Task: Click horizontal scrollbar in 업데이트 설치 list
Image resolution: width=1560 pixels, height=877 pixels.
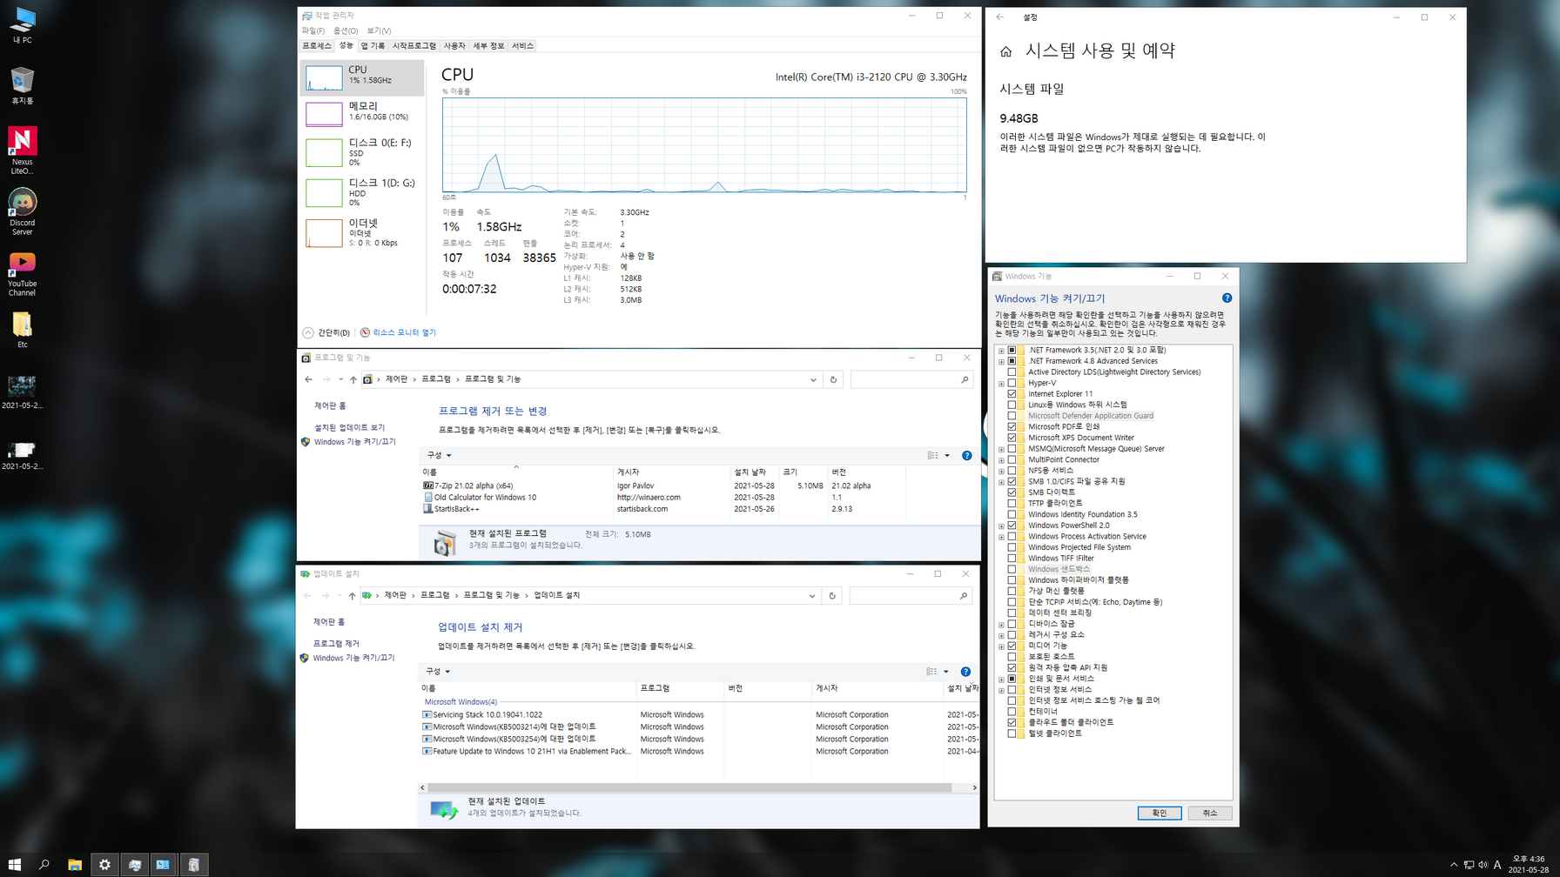Action: point(689,787)
